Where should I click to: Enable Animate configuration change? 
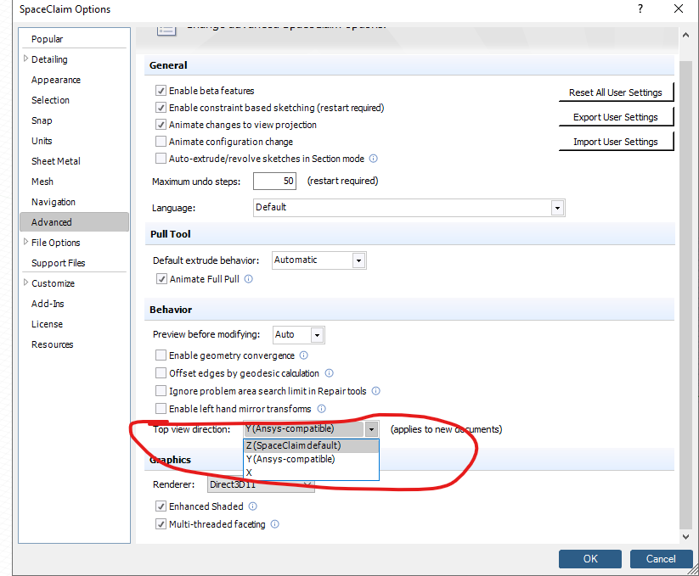coord(160,141)
